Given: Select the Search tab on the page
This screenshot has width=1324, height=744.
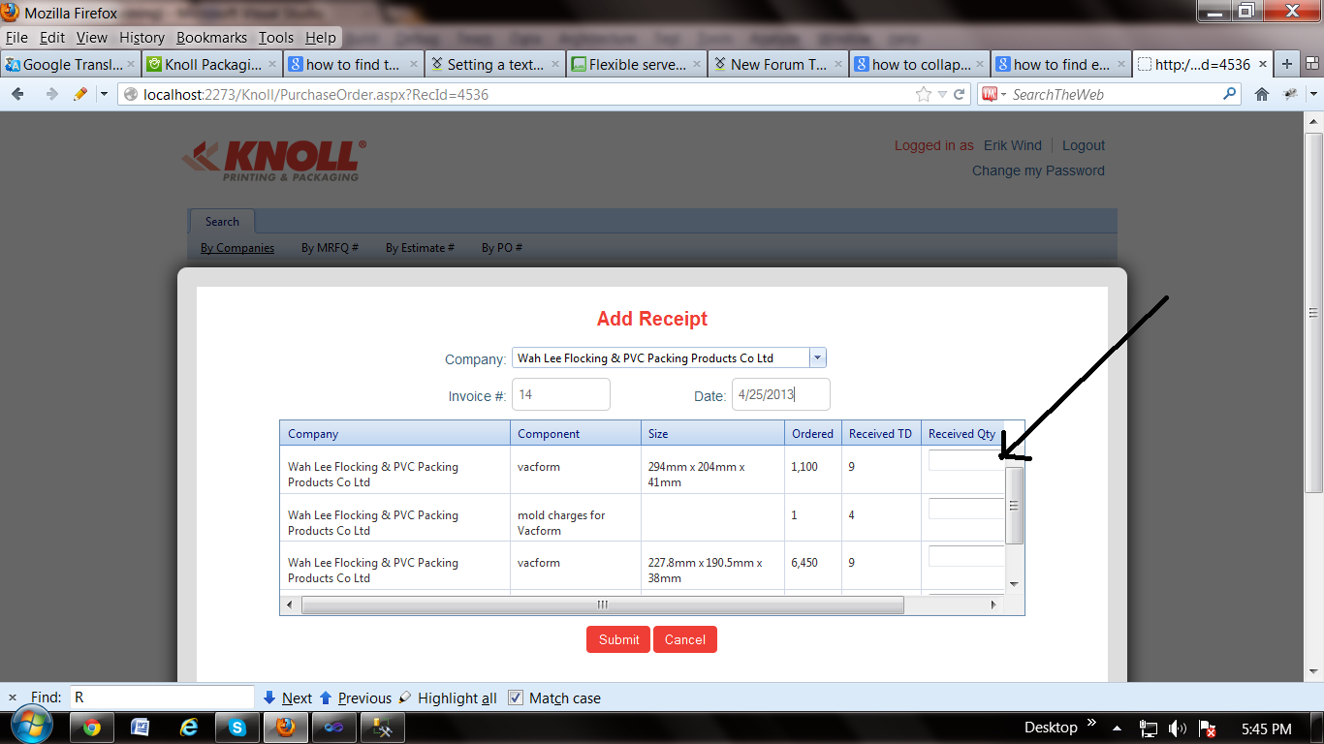Looking at the screenshot, I should point(222,221).
